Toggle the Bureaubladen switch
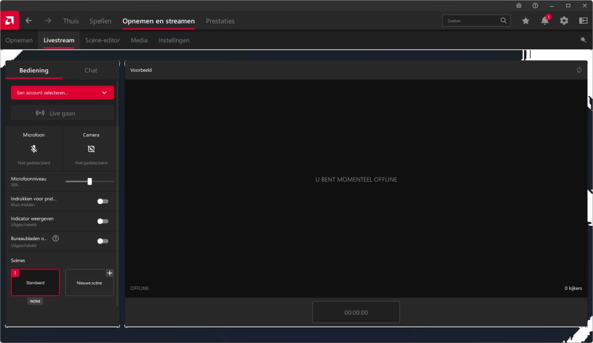The width and height of the screenshot is (593, 343). coord(103,241)
